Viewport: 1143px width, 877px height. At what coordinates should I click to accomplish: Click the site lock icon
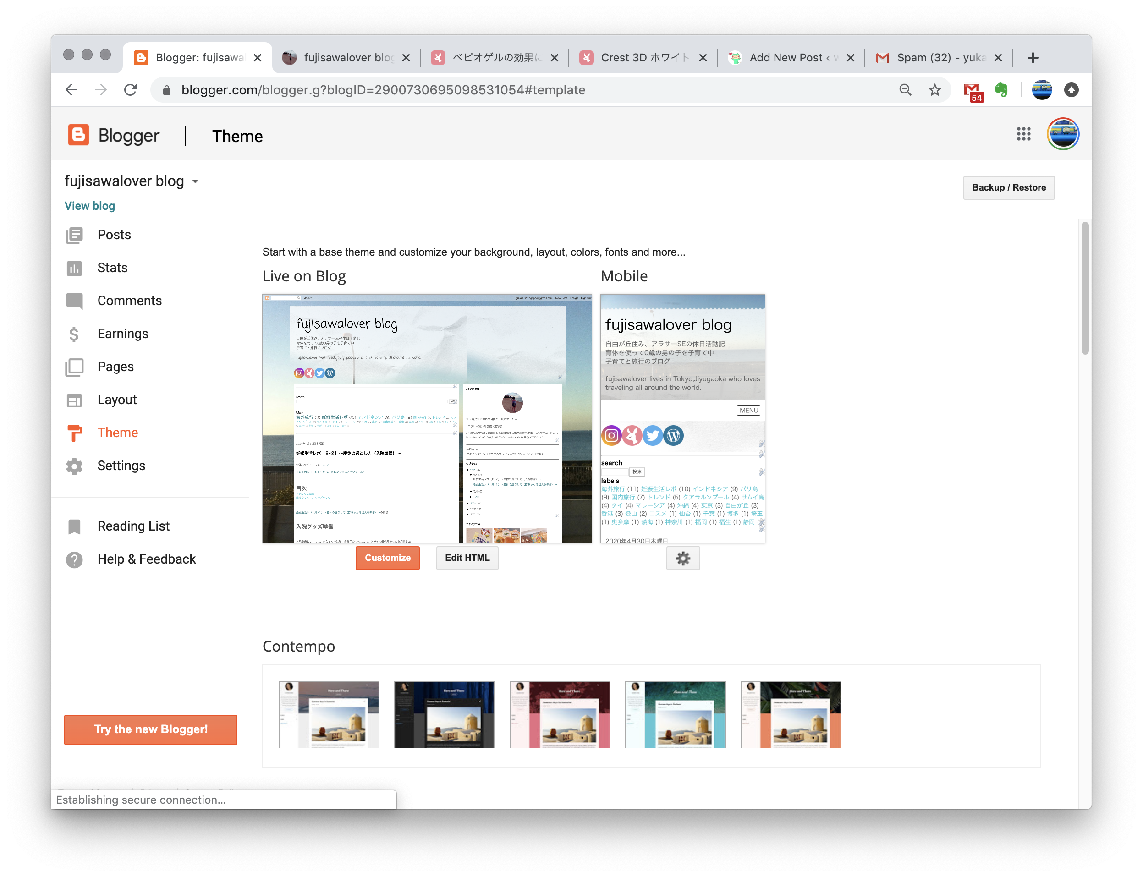coord(166,90)
